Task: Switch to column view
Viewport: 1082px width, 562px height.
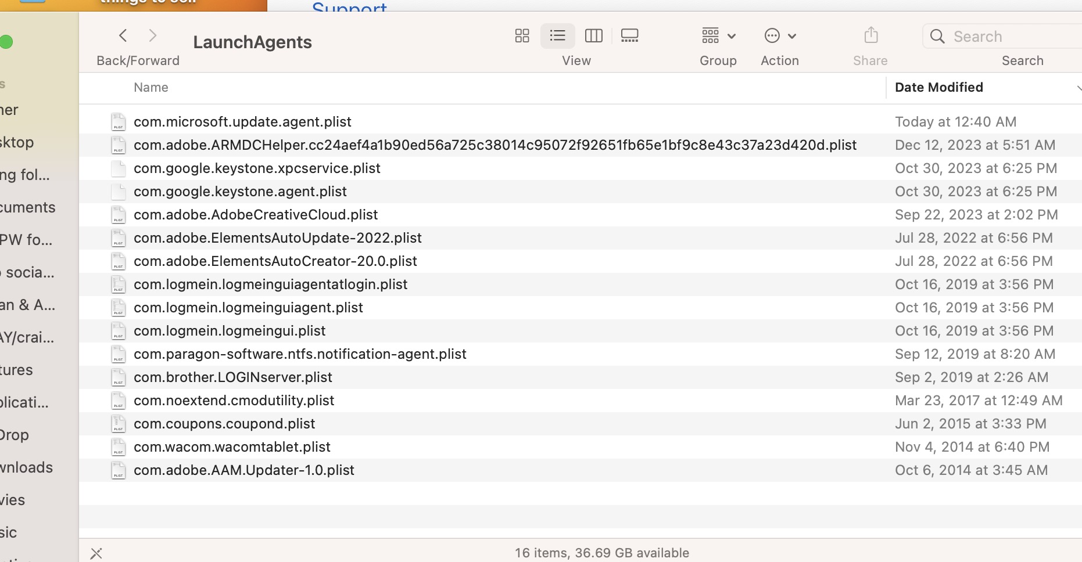Action: click(593, 36)
